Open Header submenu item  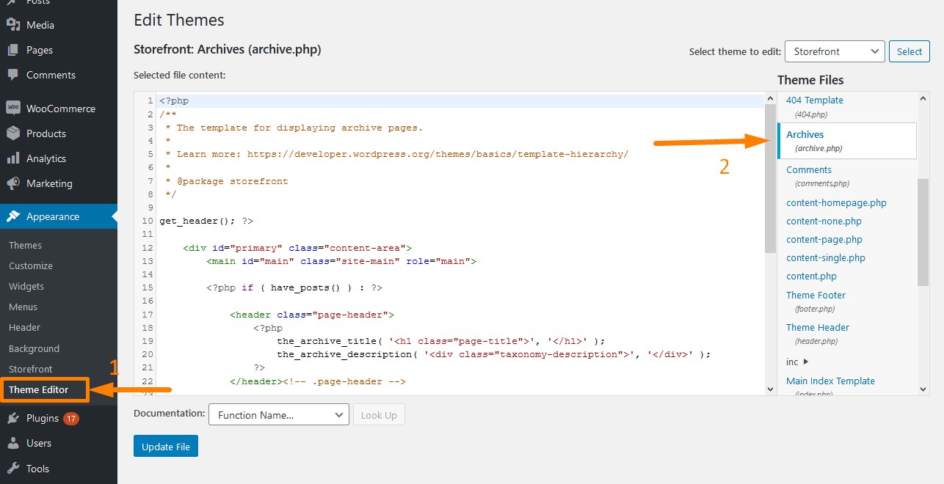(24, 328)
